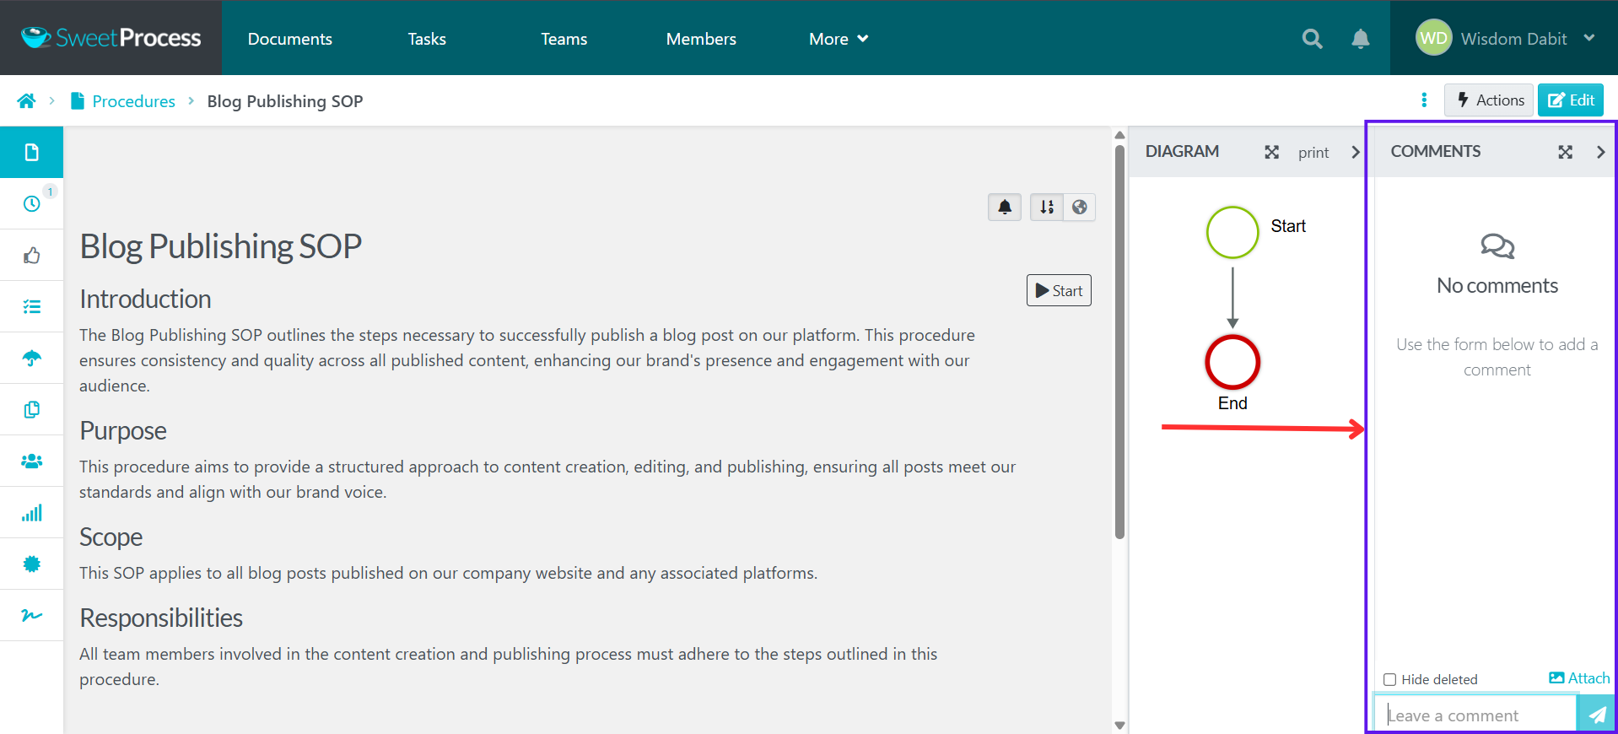Click the Start node in diagram
The width and height of the screenshot is (1618, 734).
[x=1232, y=232]
